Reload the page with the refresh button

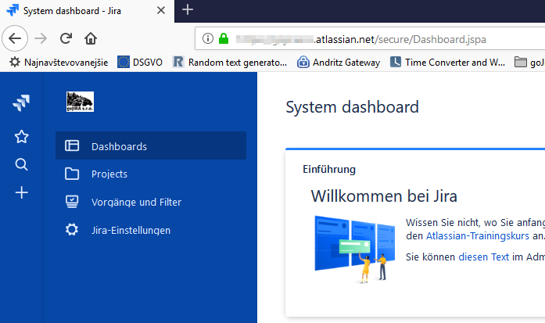(x=66, y=38)
